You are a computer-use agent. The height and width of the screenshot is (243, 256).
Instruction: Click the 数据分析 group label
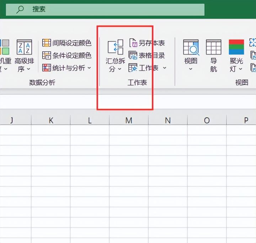(x=42, y=83)
